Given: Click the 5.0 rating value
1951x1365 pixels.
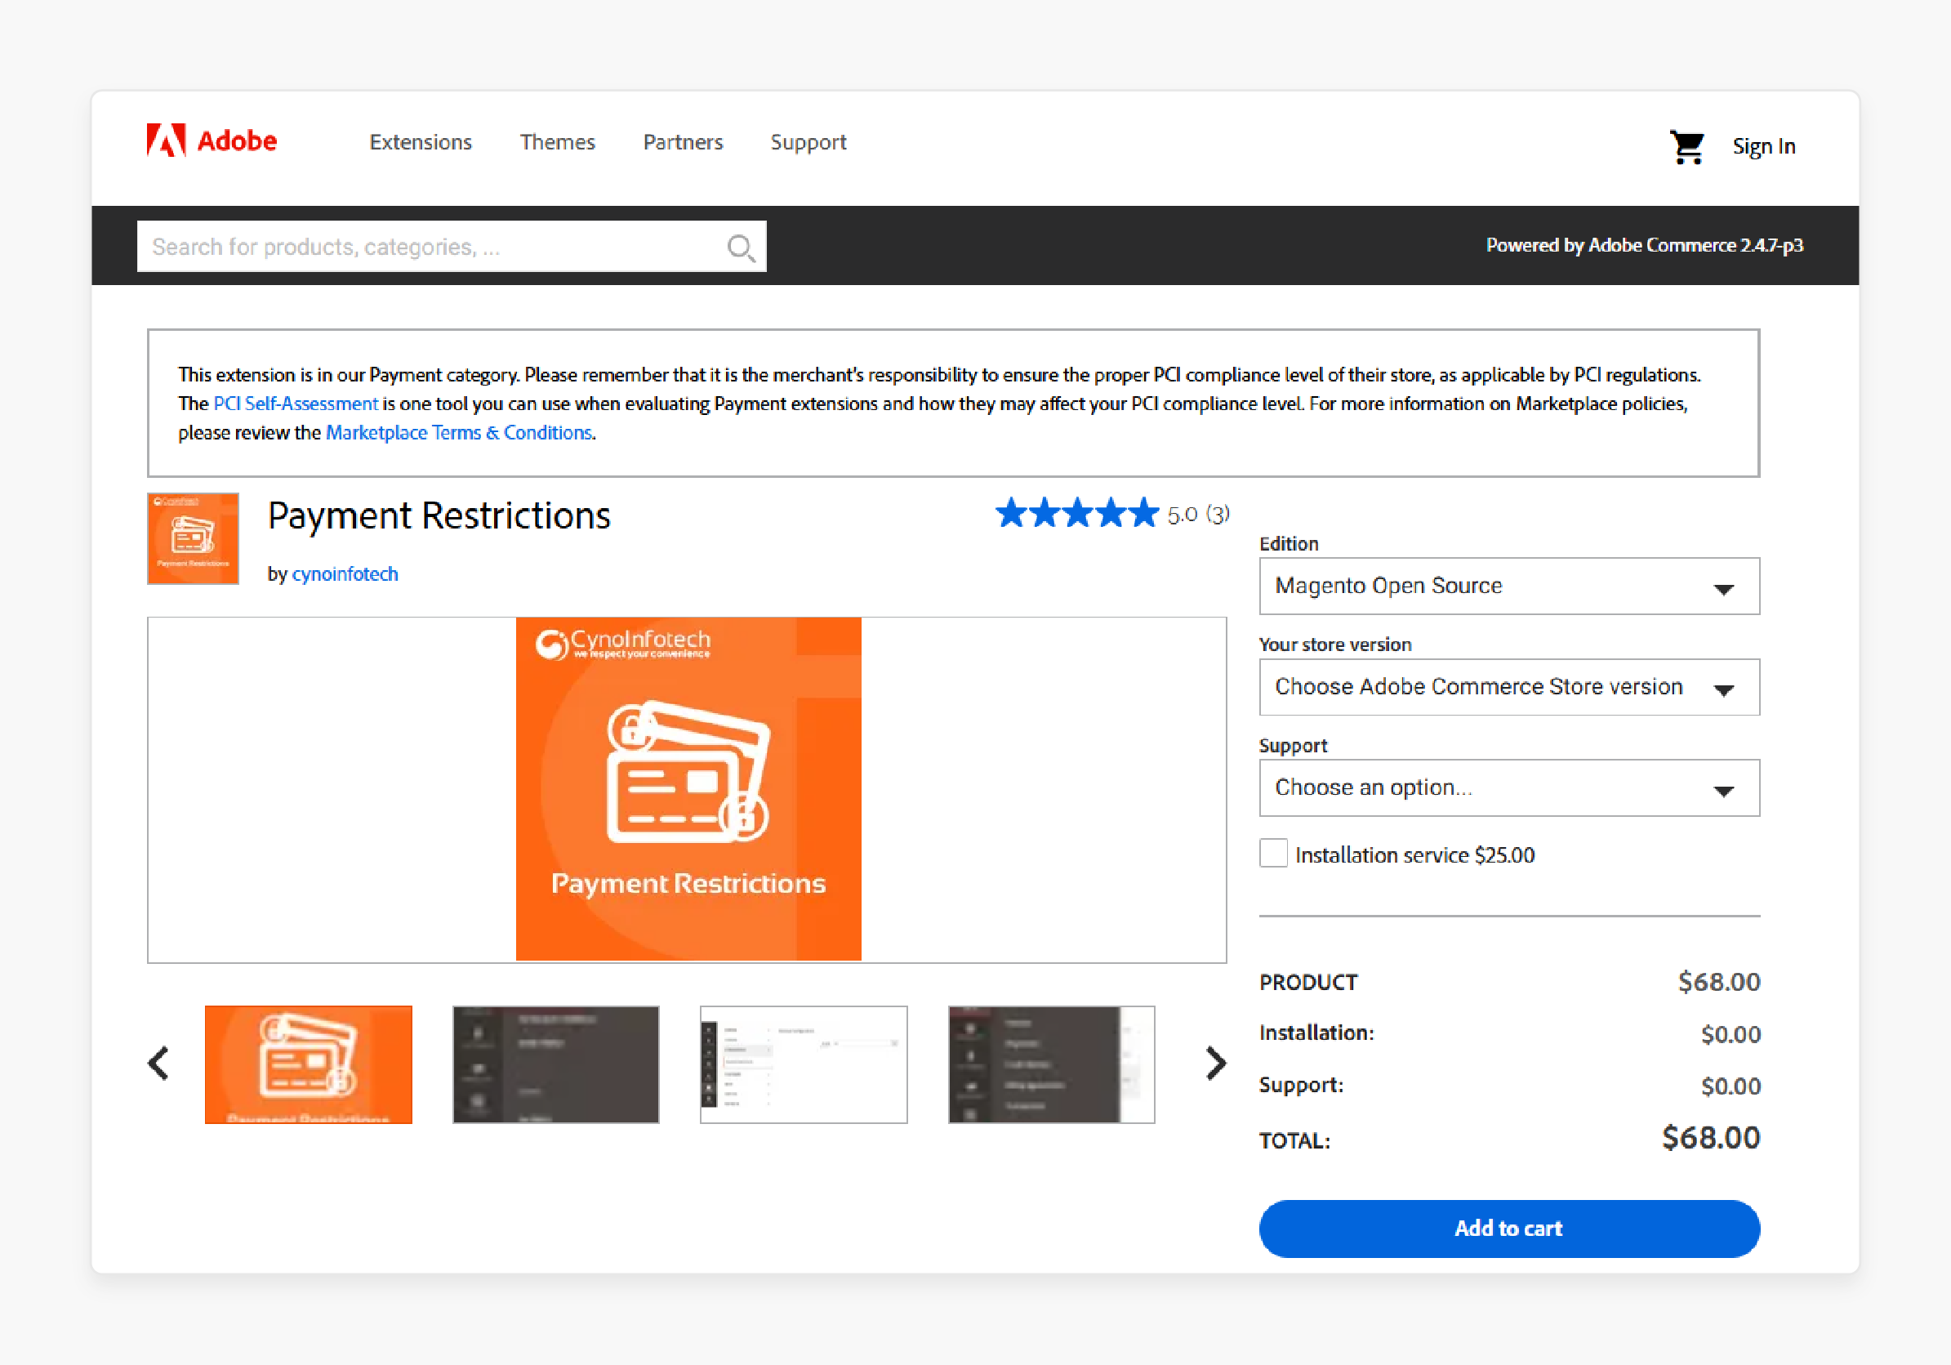Looking at the screenshot, I should 1182,514.
